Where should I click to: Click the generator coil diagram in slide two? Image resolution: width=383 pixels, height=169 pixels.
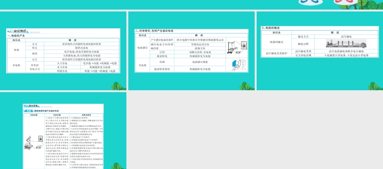[238, 65]
